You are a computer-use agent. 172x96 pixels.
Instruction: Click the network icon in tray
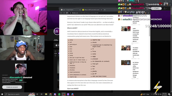click(158, 94)
